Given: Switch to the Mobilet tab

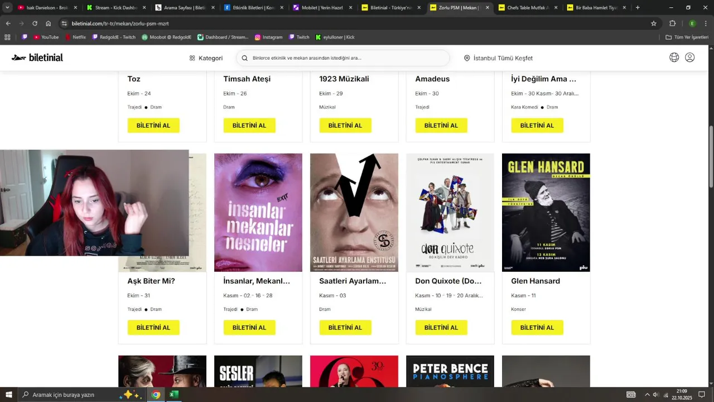Looking at the screenshot, I should coord(322,8).
